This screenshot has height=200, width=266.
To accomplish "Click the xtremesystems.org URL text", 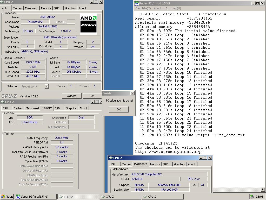I will (169, 152).
